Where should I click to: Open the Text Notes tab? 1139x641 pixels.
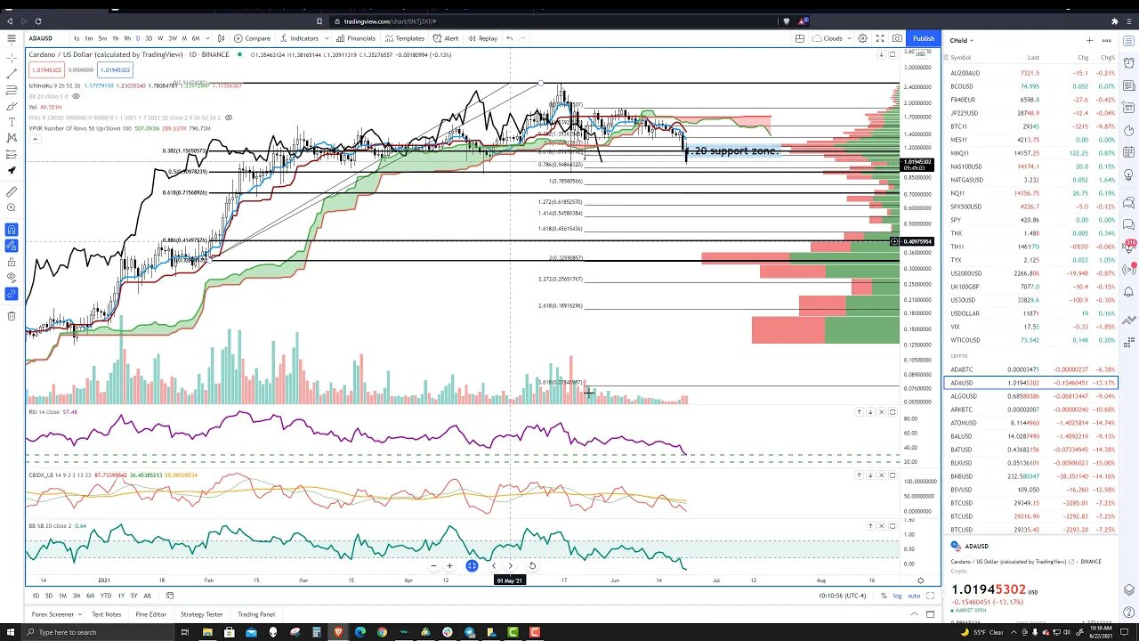(x=106, y=614)
